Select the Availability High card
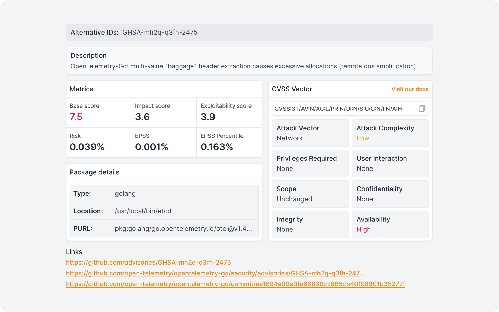This screenshot has height=312, width=499. coord(390,224)
